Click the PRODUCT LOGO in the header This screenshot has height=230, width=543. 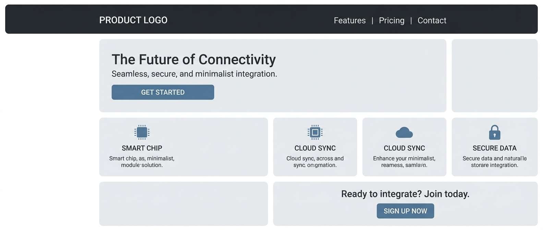(x=133, y=20)
